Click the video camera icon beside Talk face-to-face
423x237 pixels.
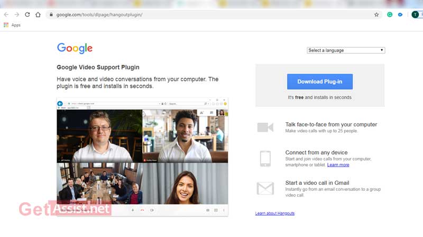[265, 127]
